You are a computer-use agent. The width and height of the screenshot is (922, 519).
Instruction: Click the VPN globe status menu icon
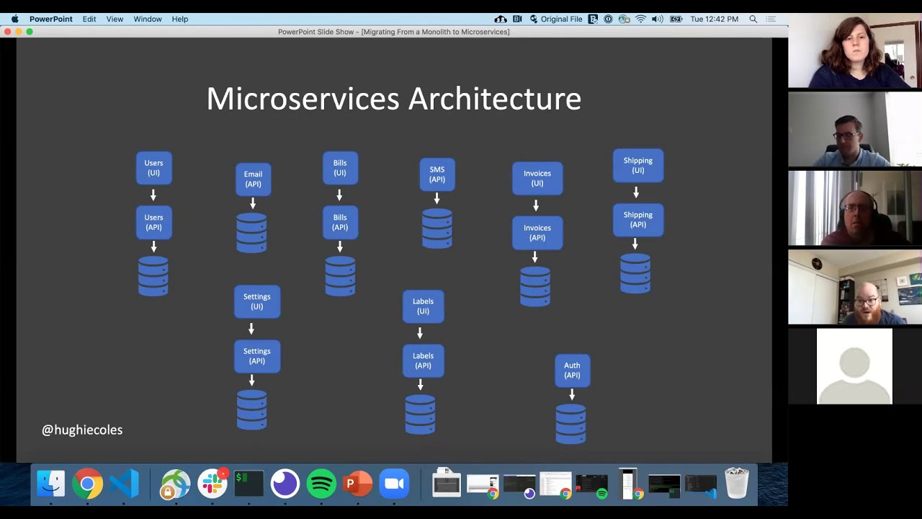625,19
